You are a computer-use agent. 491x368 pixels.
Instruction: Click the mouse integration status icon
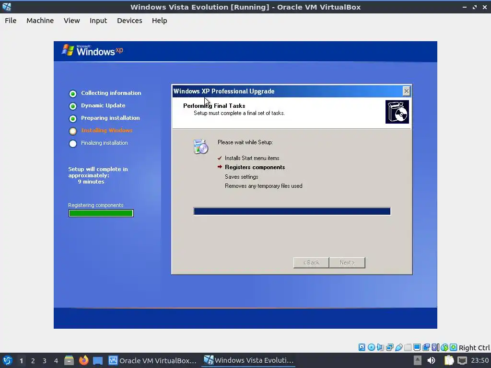pyautogui.click(x=444, y=347)
